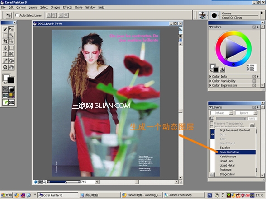Click the zoom slider below the canvas
Image resolution: width=266 pixels, height=199 pixels.
[64, 182]
